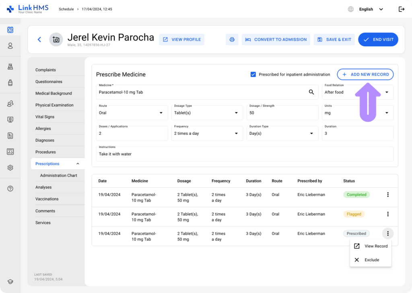Click the search icon in Medicine field
This screenshot has width=412, height=293.
pos(311,92)
